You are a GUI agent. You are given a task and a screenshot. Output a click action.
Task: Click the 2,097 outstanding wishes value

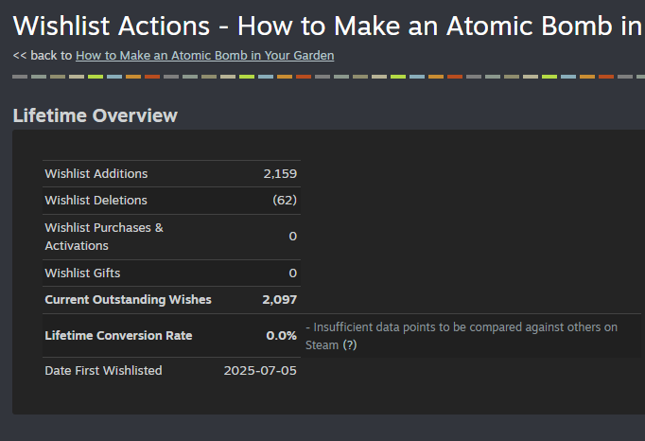coord(279,300)
